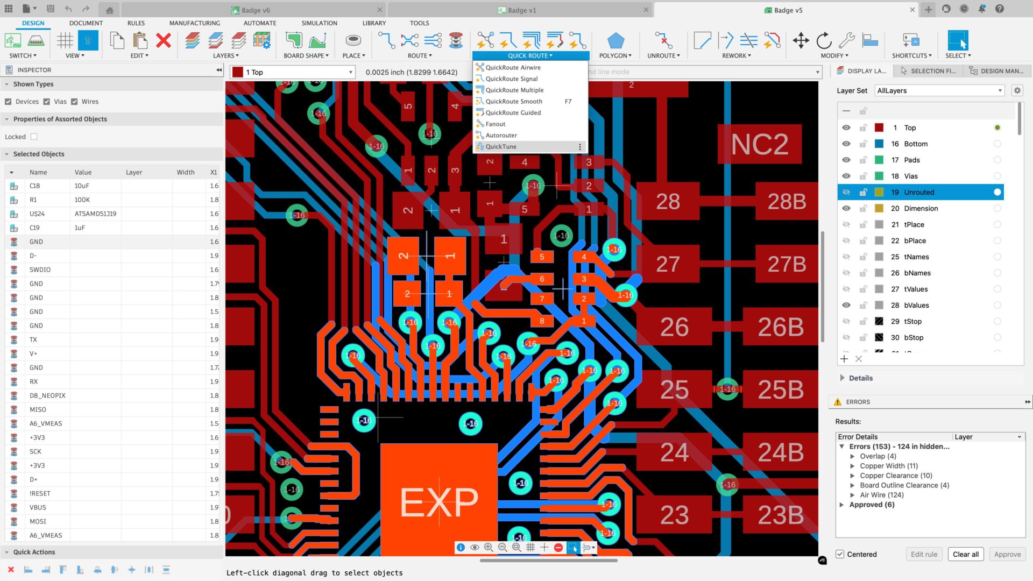Expand the Copper Clearance errors group
This screenshot has height=581, width=1033.
[x=852, y=475]
